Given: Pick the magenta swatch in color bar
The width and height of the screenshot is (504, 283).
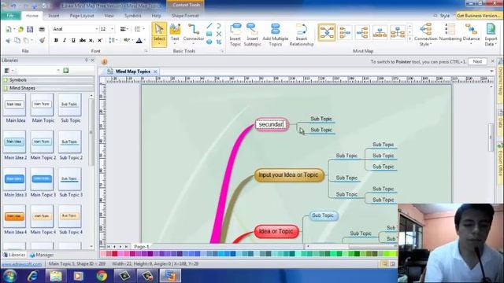Looking at the screenshot, I should [132, 254].
